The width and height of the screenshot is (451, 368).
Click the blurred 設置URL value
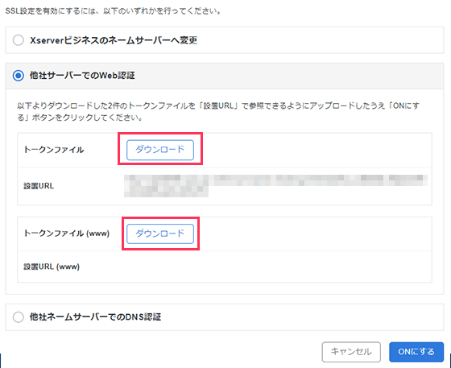(x=275, y=186)
